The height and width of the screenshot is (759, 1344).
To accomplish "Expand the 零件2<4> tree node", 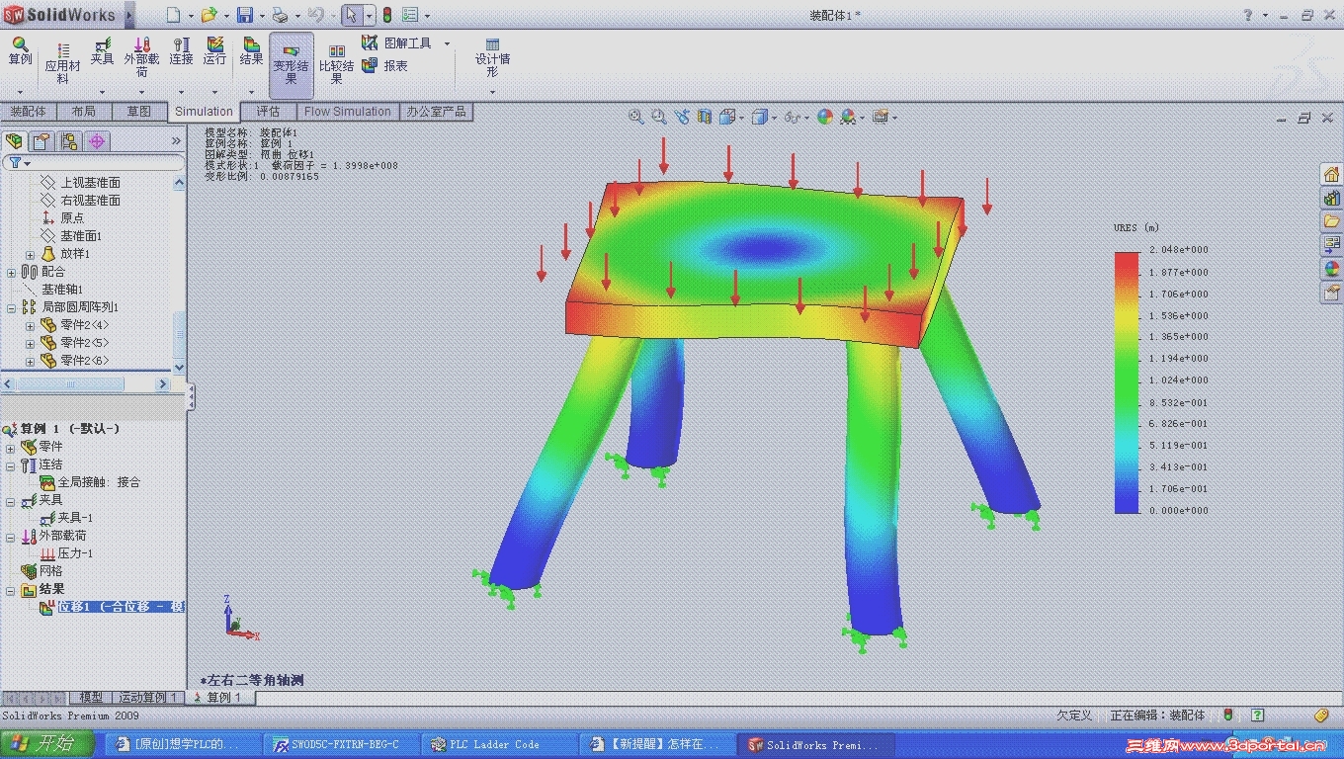I will click(30, 325).
